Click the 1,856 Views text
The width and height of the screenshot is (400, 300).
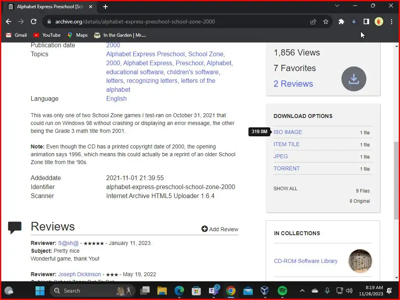pyautogui.click(x=297, y=53)
